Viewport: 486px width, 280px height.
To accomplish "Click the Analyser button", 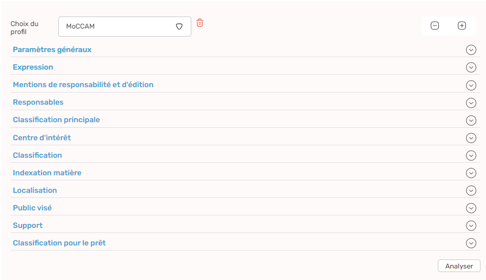I will point(459,266).
